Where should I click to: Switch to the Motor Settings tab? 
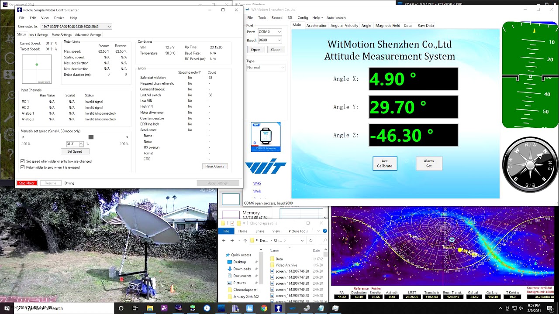click(61, 35)
